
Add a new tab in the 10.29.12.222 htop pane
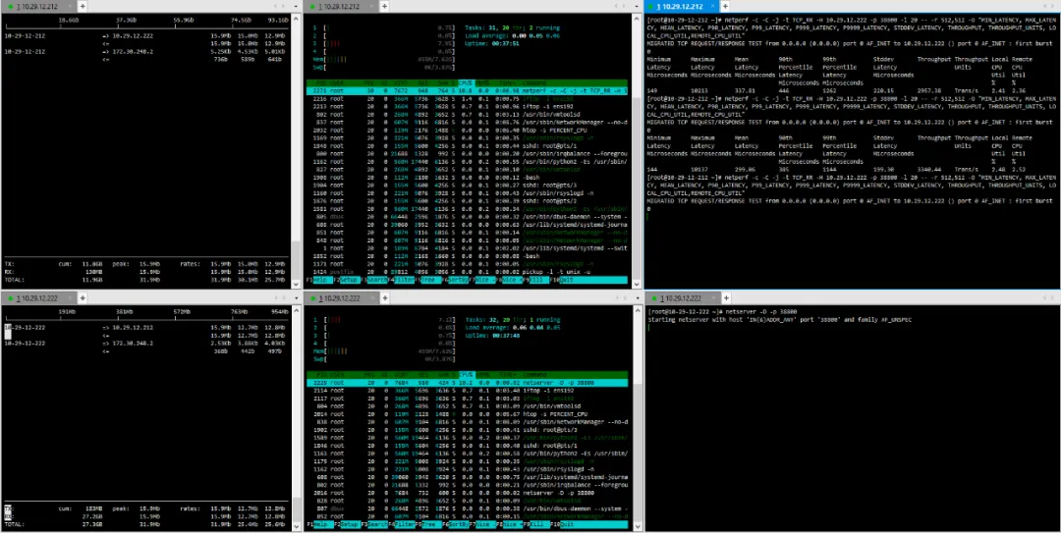click(384, 298)
